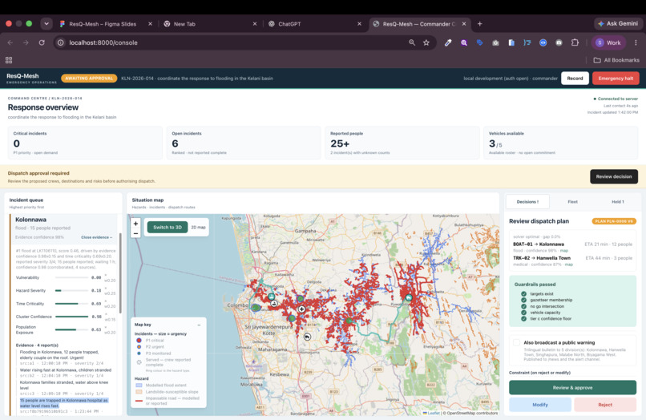The width and height of the screenshot is (646, 420).
Task: Click the Record button
Action: (575, 79)
